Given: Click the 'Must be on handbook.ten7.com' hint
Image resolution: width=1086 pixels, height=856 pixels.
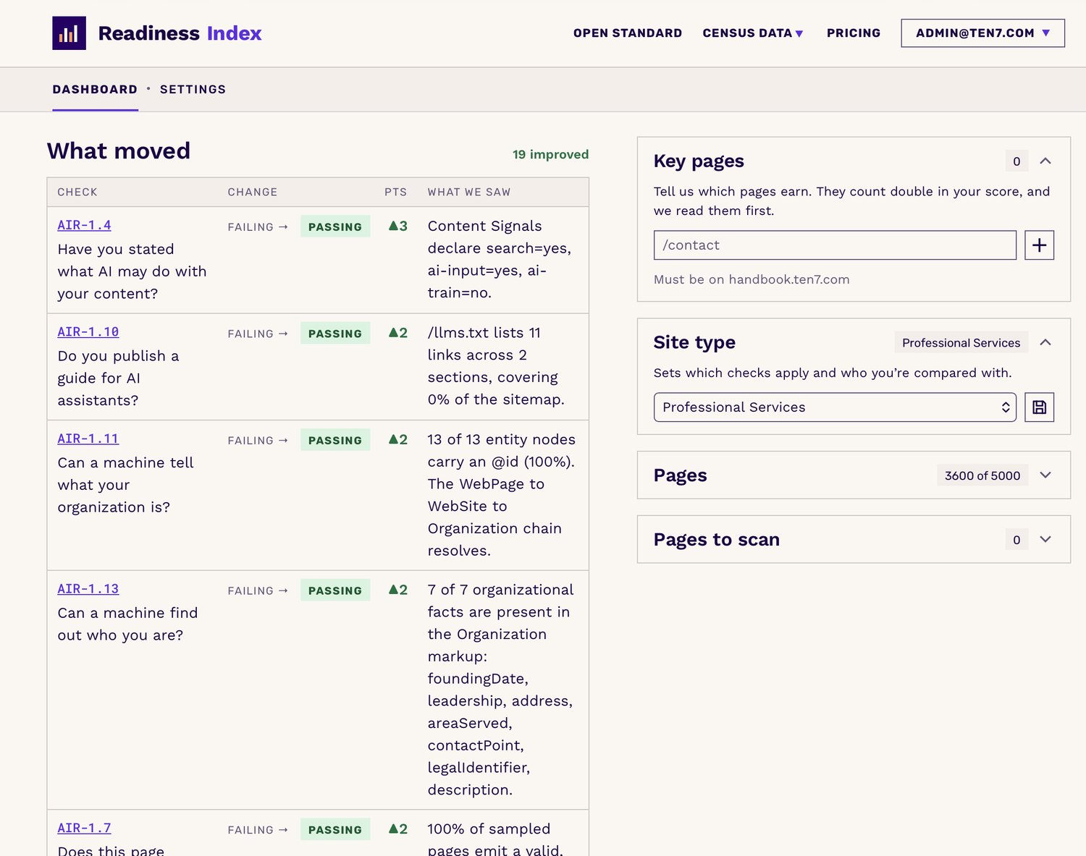Looking at the screenshot, I should pos(752,279).
